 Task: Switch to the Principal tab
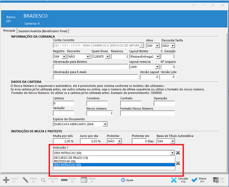(x=9, y=31)
